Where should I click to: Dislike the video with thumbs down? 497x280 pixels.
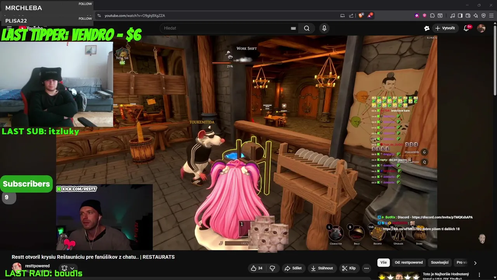pos(272,268)
